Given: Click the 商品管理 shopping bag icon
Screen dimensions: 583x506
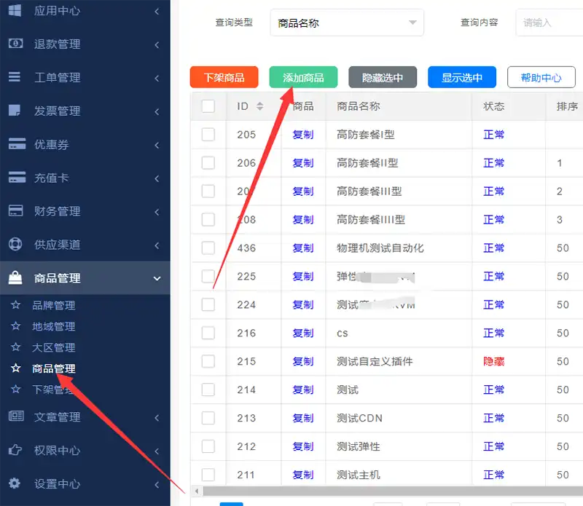Looking at the screenshot, I should click(x=15, y=278).
